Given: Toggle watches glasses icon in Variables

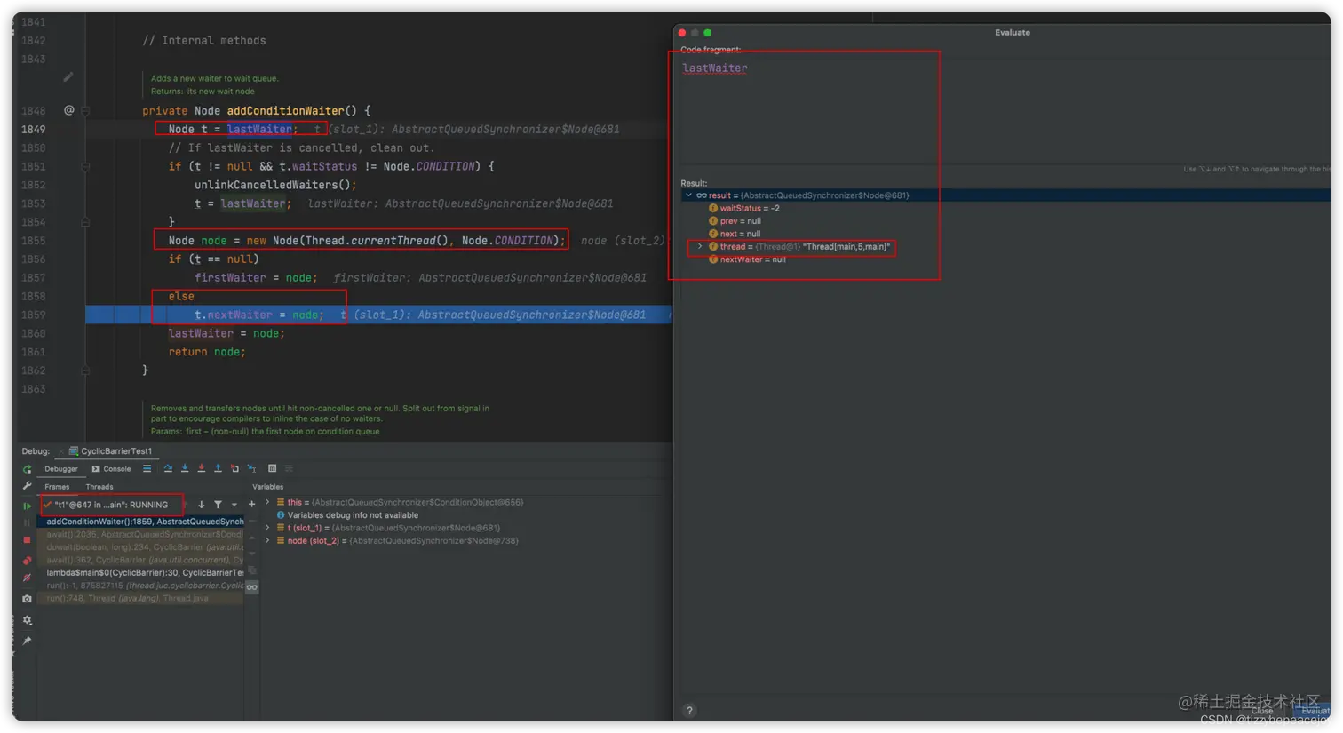Looking at the screenshot, I should [252, 587].
